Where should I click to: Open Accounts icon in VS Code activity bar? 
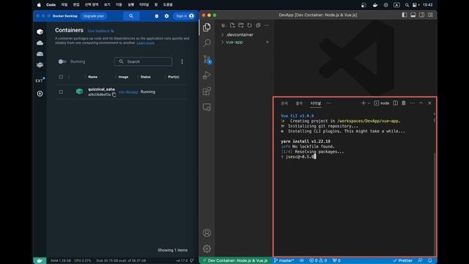pyautogui.click(x=207, y=233)
